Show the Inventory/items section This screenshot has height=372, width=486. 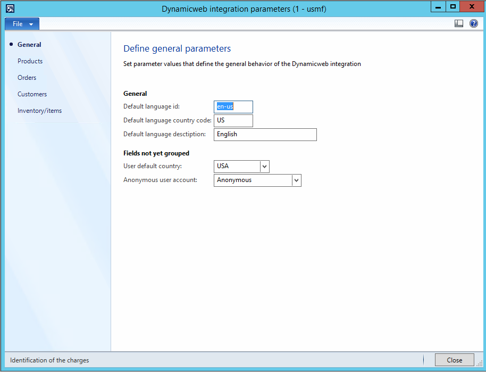tap(39, 111)
